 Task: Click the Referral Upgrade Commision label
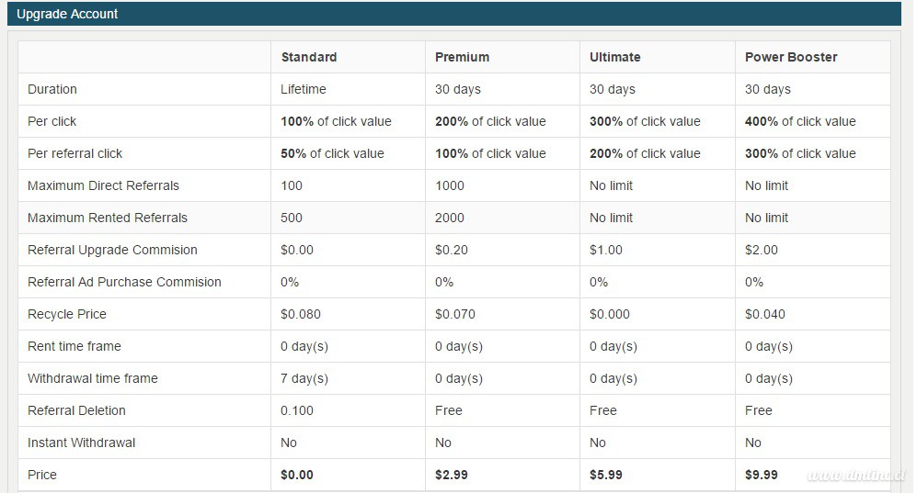112,250
